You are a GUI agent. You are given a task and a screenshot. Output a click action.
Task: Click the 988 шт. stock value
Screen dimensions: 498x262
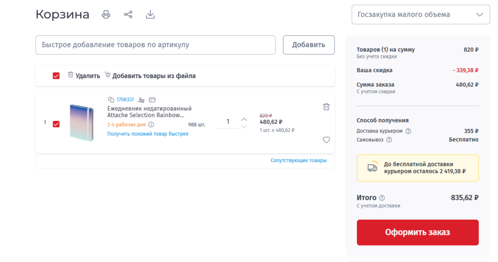pos(196,125)
